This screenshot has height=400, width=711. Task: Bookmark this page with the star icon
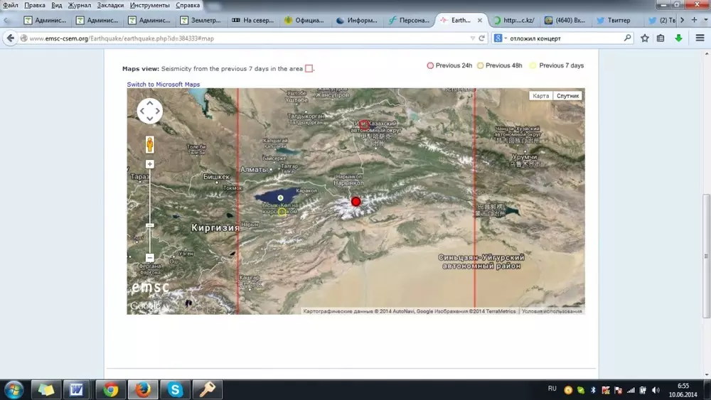point(645,38)
